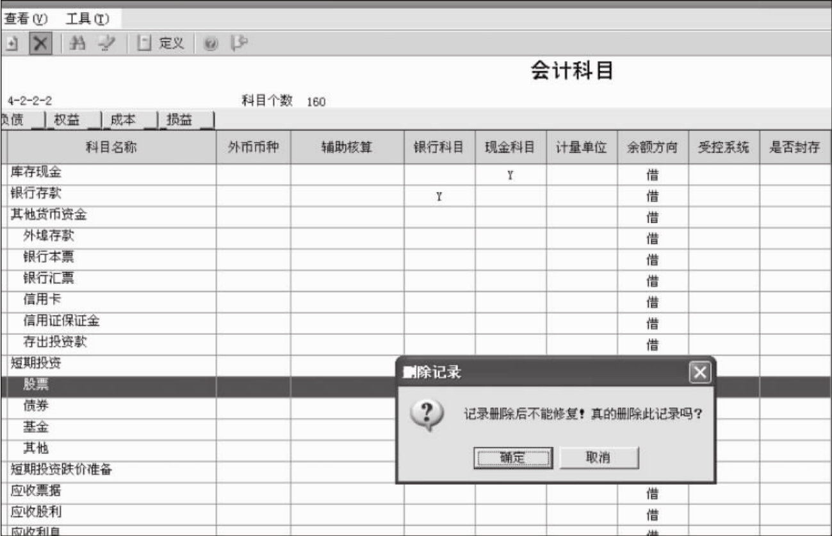832x536 pixels.
Task: Click the 借 cell in 应收股利 row
Action: tap(653, 515)
